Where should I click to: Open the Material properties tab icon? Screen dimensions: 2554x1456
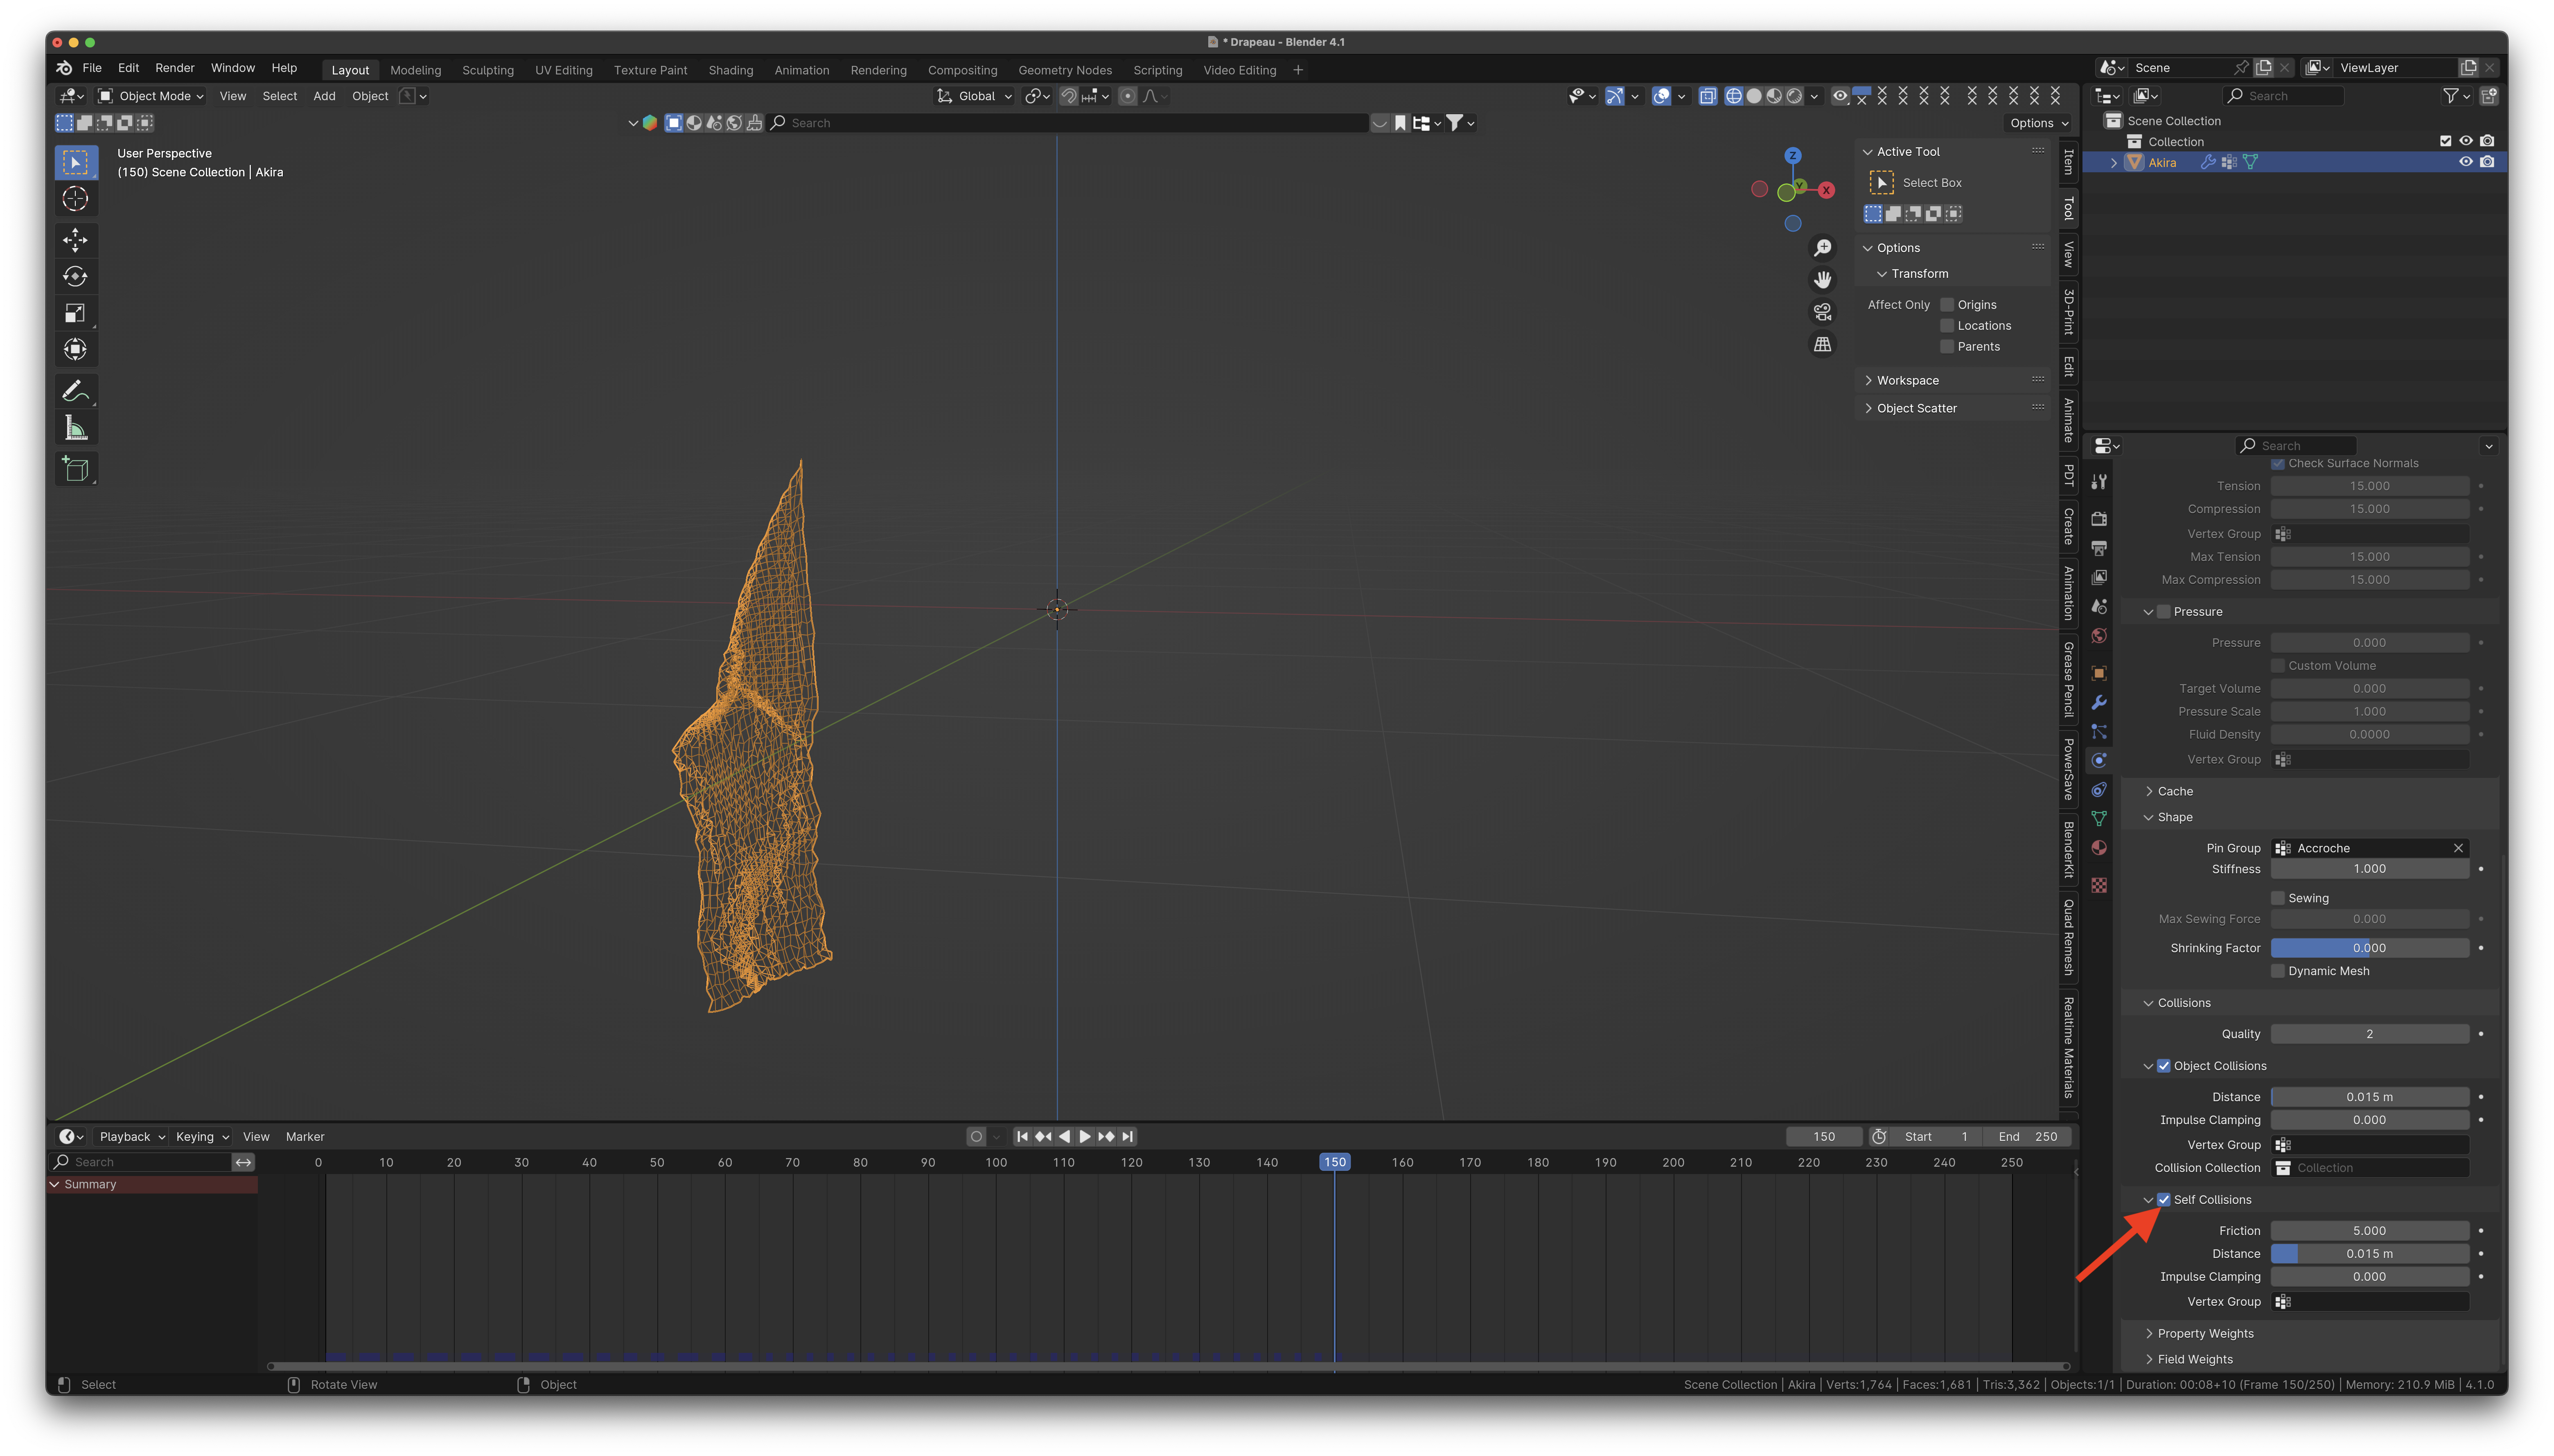pyautogui.click(x=2099, y=848)
